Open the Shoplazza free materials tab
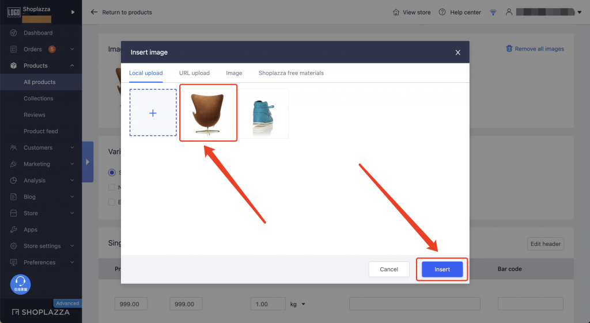Screen dimensions: 590x323 [x=291, y=73]
